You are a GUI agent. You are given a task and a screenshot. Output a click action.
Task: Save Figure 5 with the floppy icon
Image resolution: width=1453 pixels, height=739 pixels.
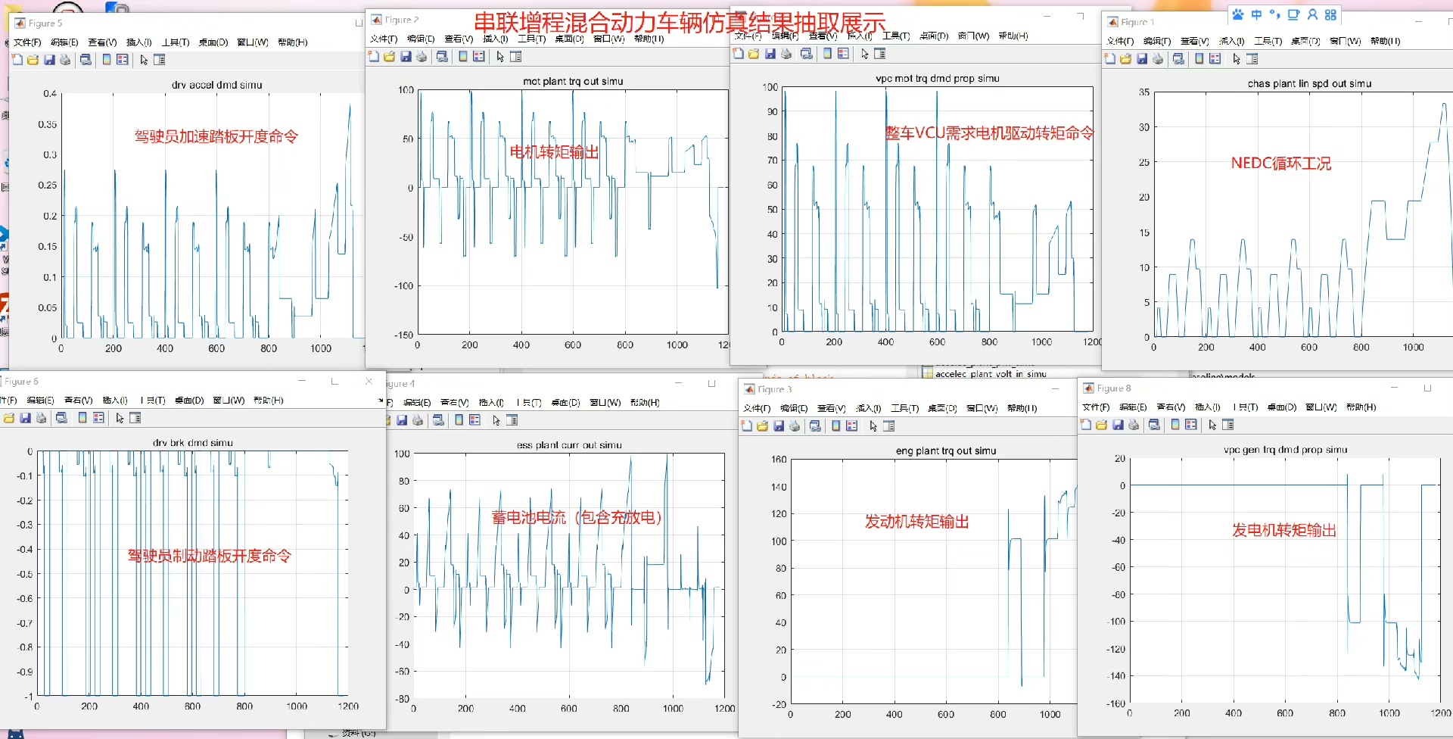(49, 60)
